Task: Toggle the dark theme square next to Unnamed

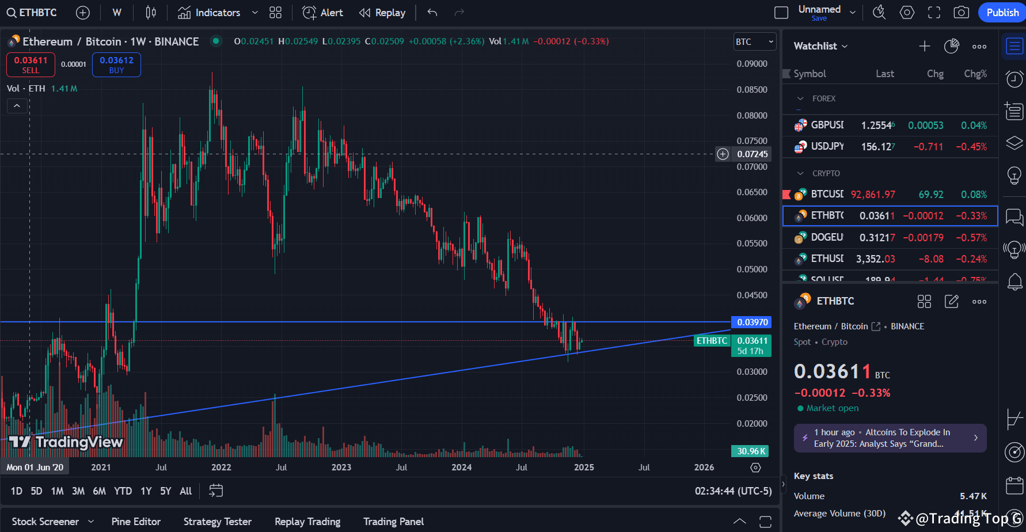Action: [781, 12]
